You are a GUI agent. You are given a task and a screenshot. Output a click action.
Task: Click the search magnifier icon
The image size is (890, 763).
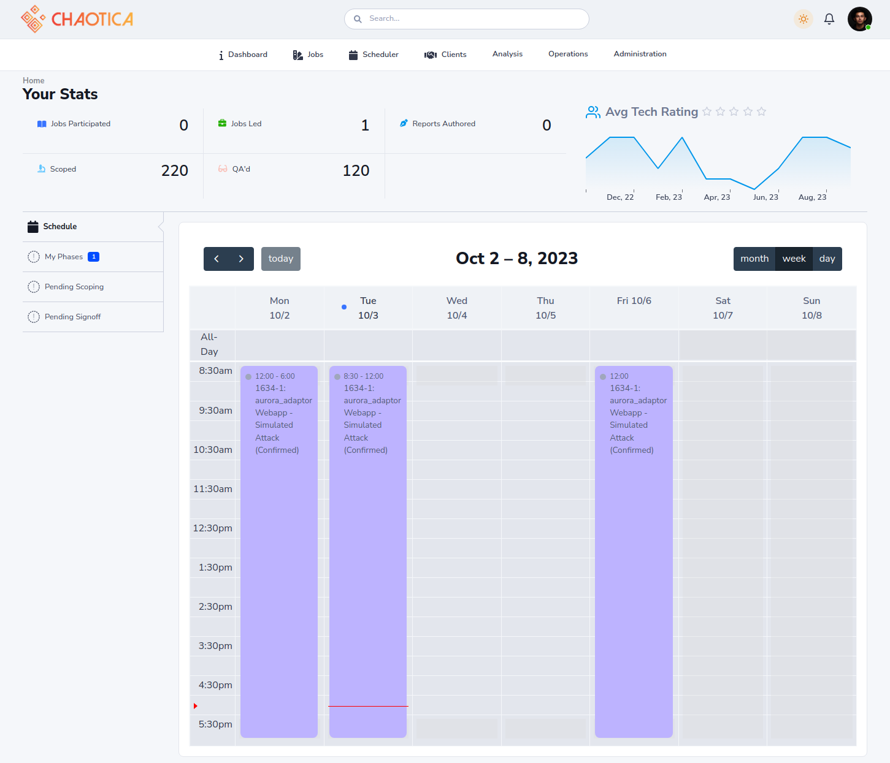(358, 19)
